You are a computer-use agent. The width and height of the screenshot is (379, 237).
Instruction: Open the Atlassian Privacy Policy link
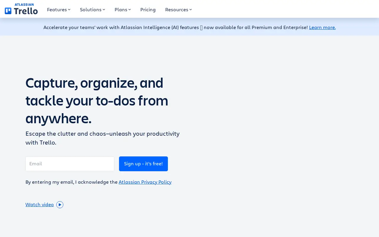(x=145, y=182)
